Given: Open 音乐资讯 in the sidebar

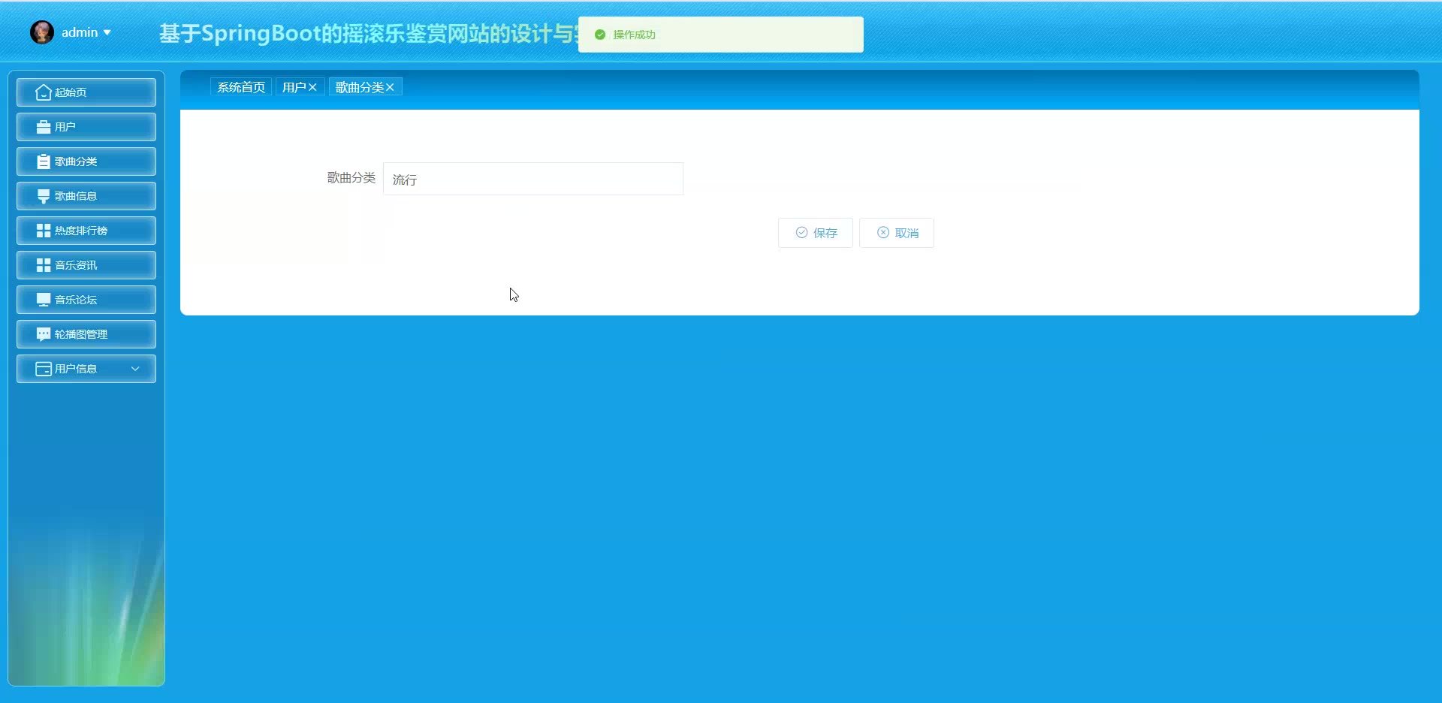Looking at the screenshot, I should coord(86,265).
